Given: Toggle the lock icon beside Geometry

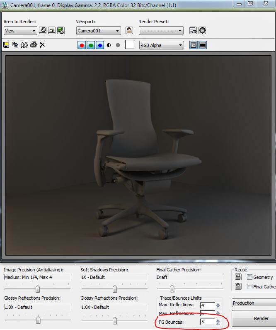Looking at the screenshot, I should pos(238,277).
